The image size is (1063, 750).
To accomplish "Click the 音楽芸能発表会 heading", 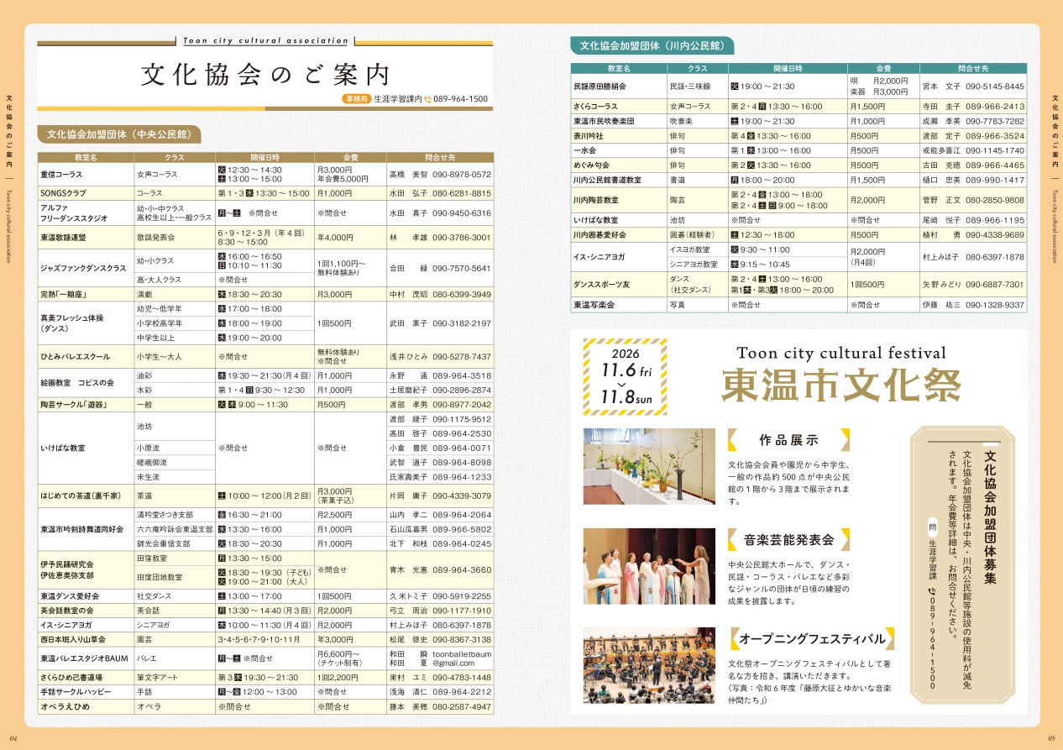I will (788, 539).
